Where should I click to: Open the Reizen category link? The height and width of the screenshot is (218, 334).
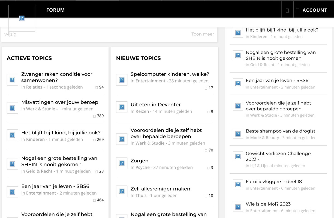(142, 111)
